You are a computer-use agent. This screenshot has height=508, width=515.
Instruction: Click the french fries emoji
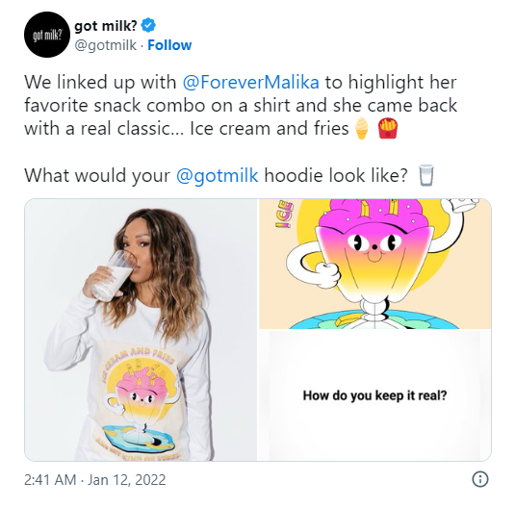(388, 128)
